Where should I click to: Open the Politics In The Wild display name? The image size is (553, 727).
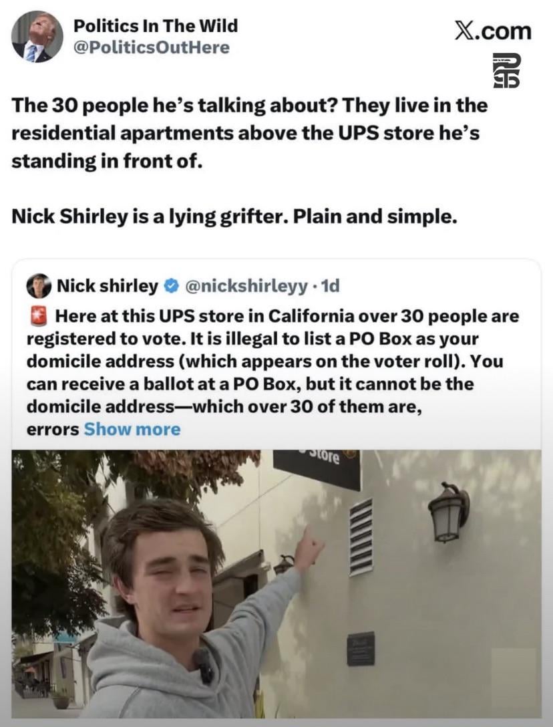tap(155, 27)
